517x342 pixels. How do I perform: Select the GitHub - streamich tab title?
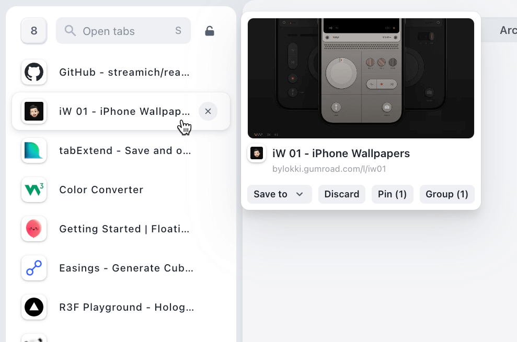[x=124, y=72]
